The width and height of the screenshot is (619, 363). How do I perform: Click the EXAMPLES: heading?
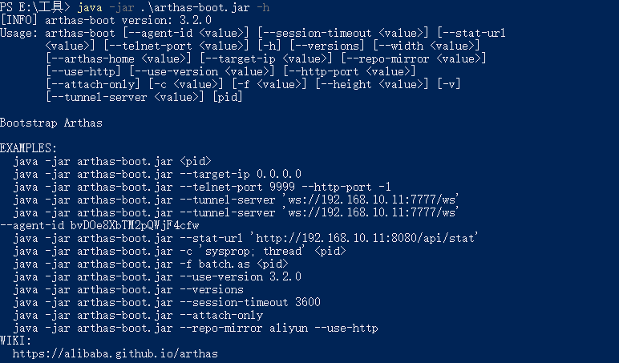[x=29, y=148]
